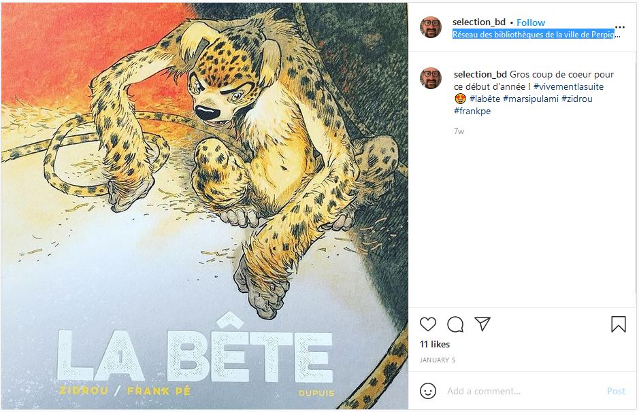Open selection_bd username in post header

(479, 22)
